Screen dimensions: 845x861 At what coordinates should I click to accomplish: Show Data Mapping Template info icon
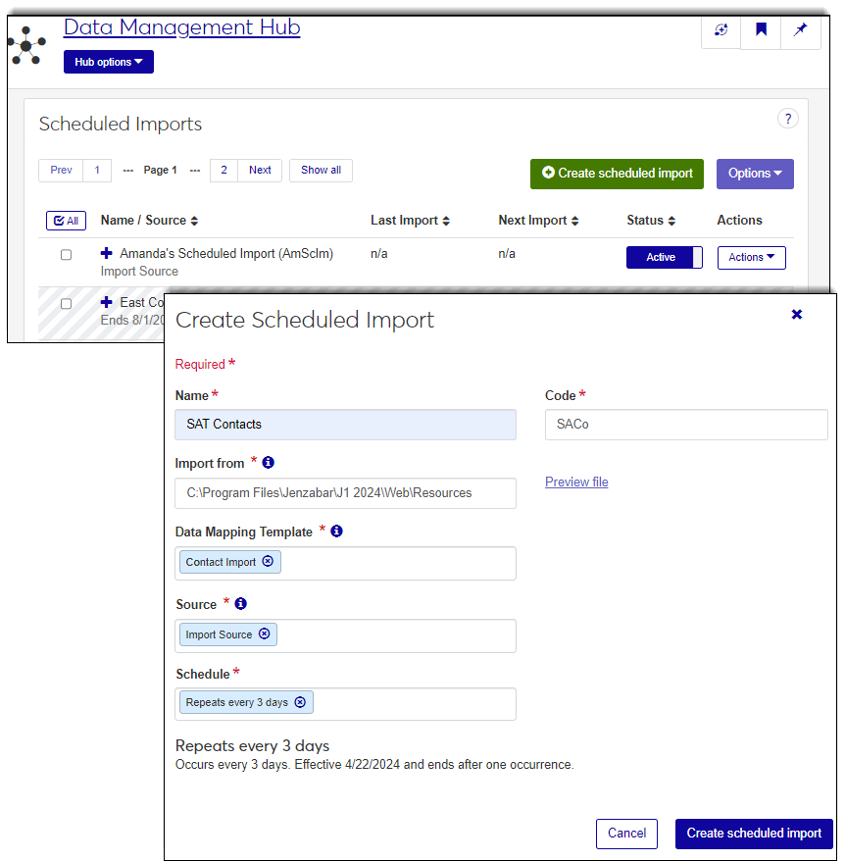click(x=336, y=532)
